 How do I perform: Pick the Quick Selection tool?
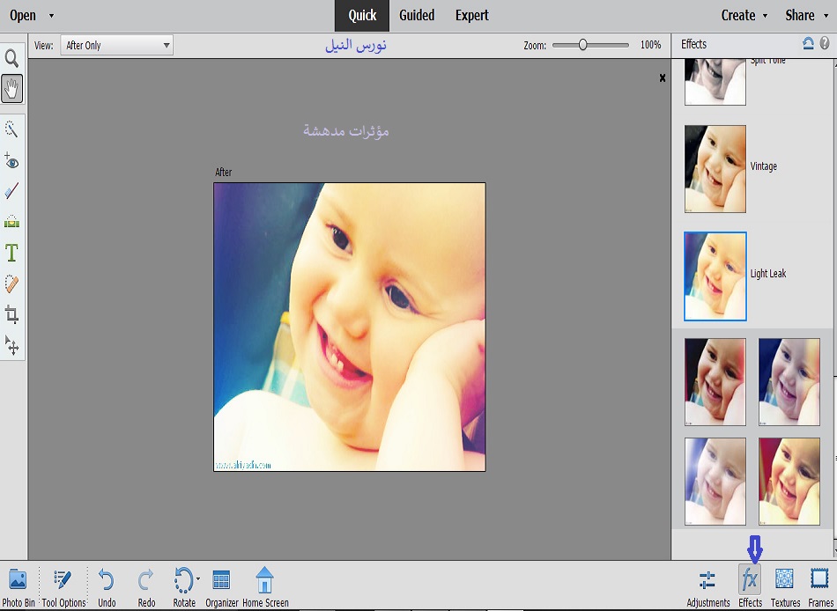point(12,129)
